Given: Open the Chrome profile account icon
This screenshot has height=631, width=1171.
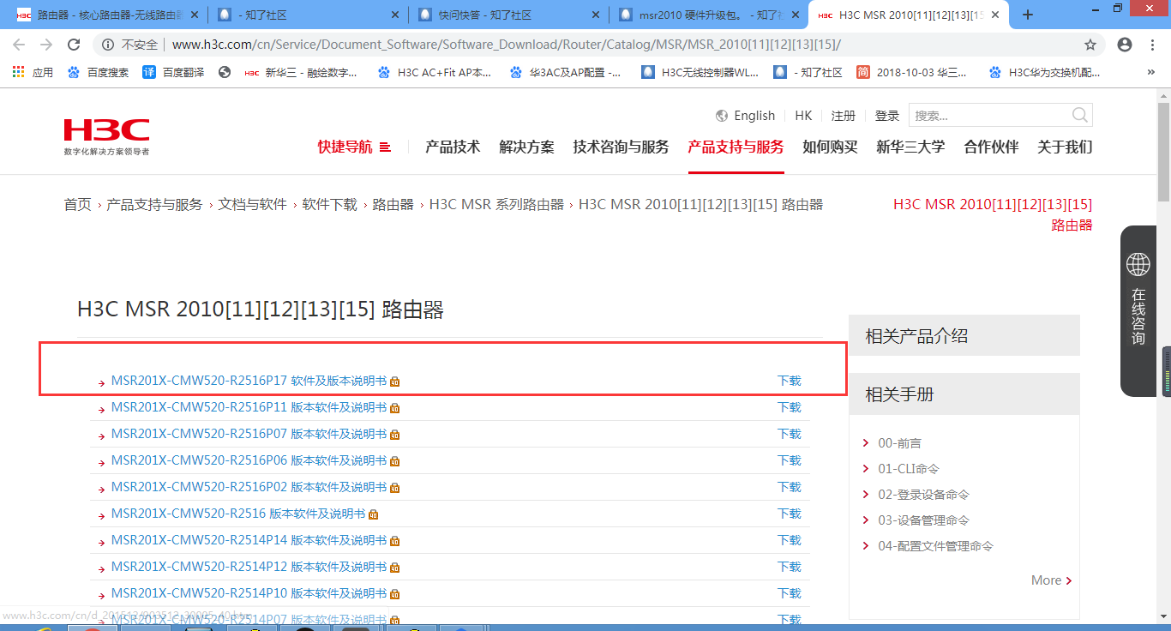Looking at the screenshot, I should click(x=1125, y=45).
